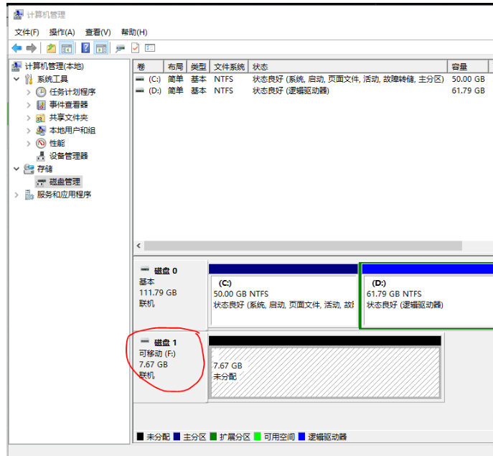
Task: Click the horizontal scrollbar left arrow
Action: (138, 246)
